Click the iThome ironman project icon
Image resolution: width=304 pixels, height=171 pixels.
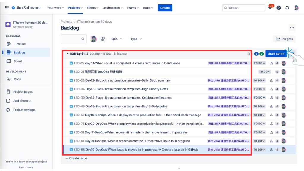pyautogui.click(x=8, y=24)
